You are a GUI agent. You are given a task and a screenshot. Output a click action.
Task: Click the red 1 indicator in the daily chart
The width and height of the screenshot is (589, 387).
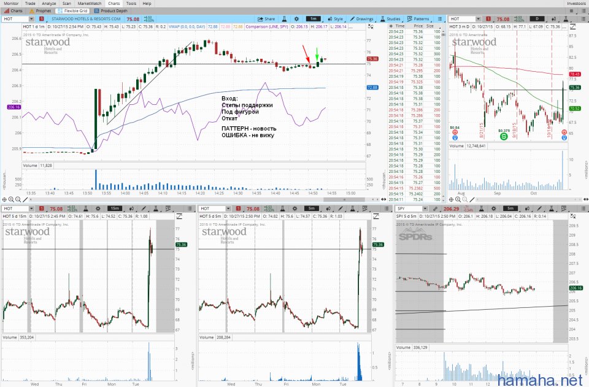pyautogui.click(x=488, y=19)
